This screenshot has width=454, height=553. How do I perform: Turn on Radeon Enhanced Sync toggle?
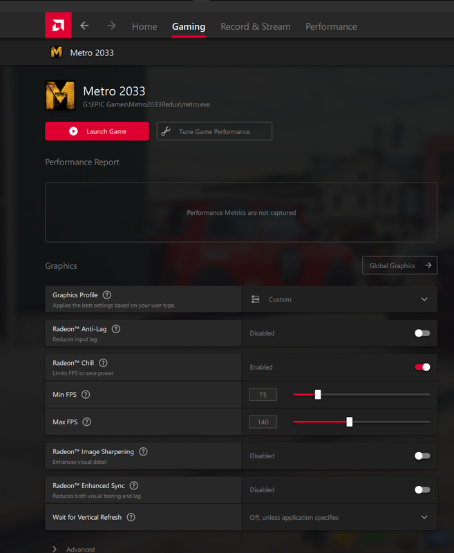pyautogui.click(x=422, y=490)
